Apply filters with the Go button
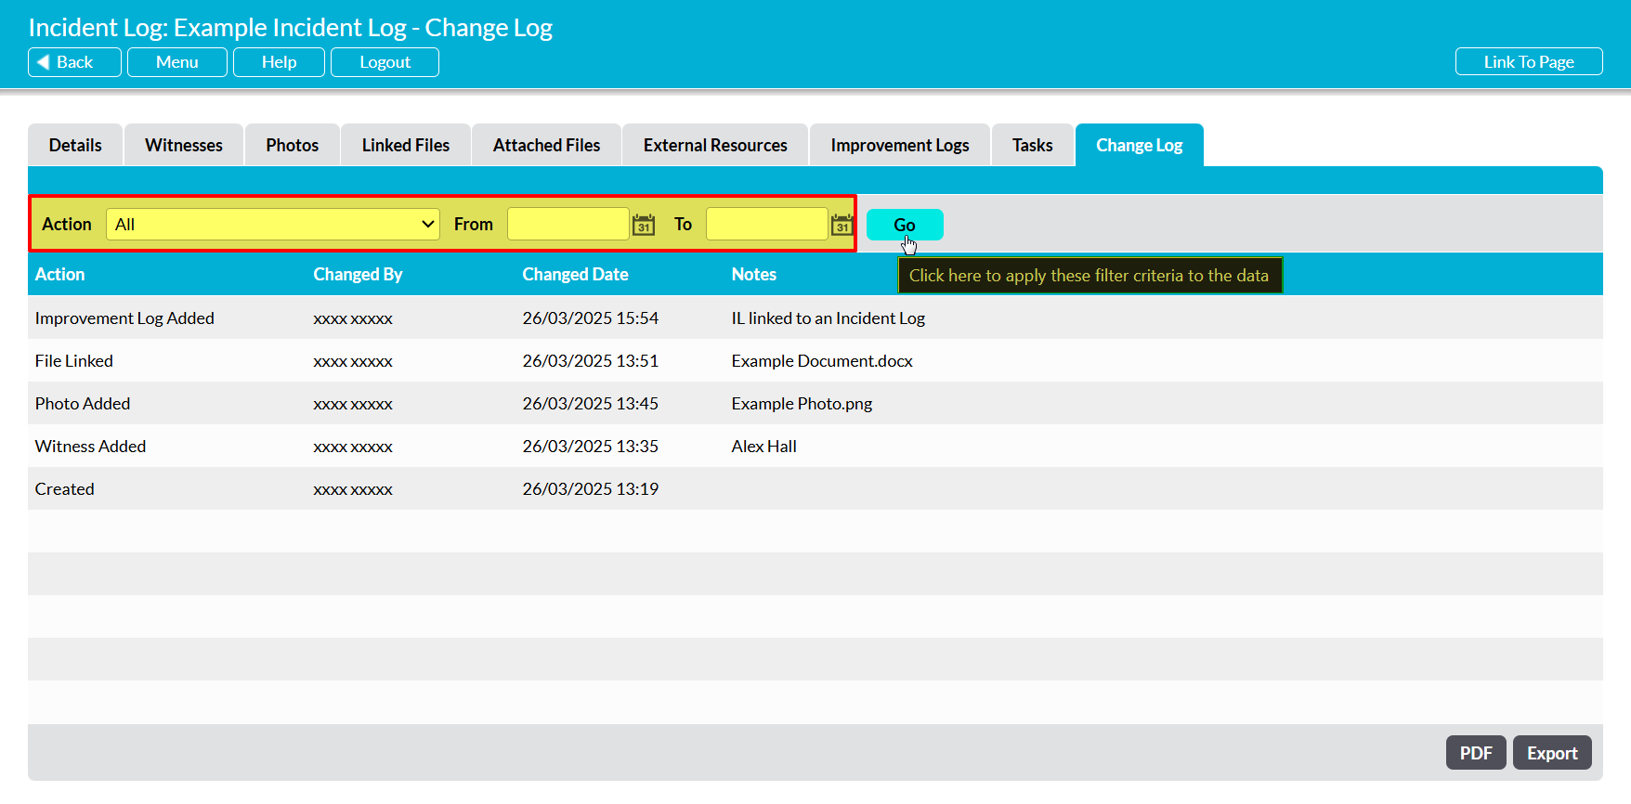Viewport: 1631px width, 804px height. [x=905, y=225]
